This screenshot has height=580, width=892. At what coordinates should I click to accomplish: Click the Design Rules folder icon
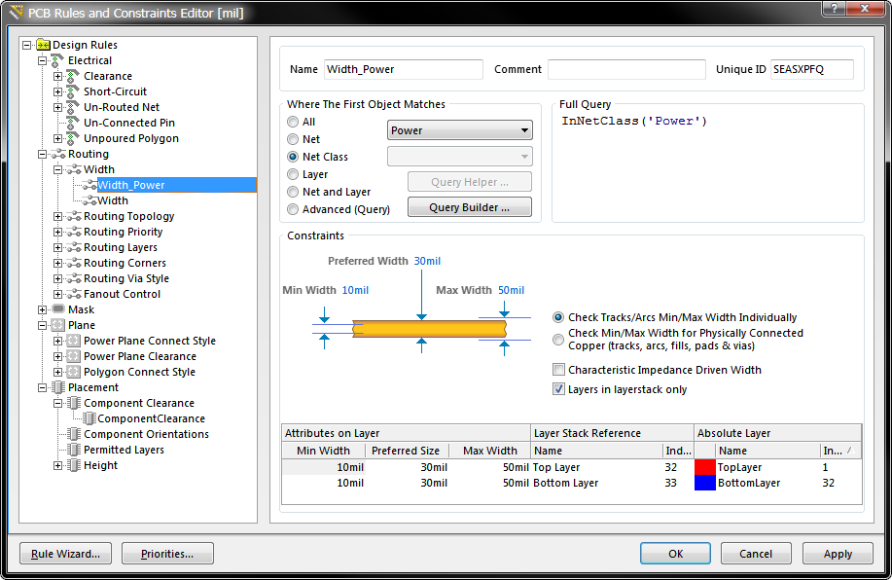point(43,45)
